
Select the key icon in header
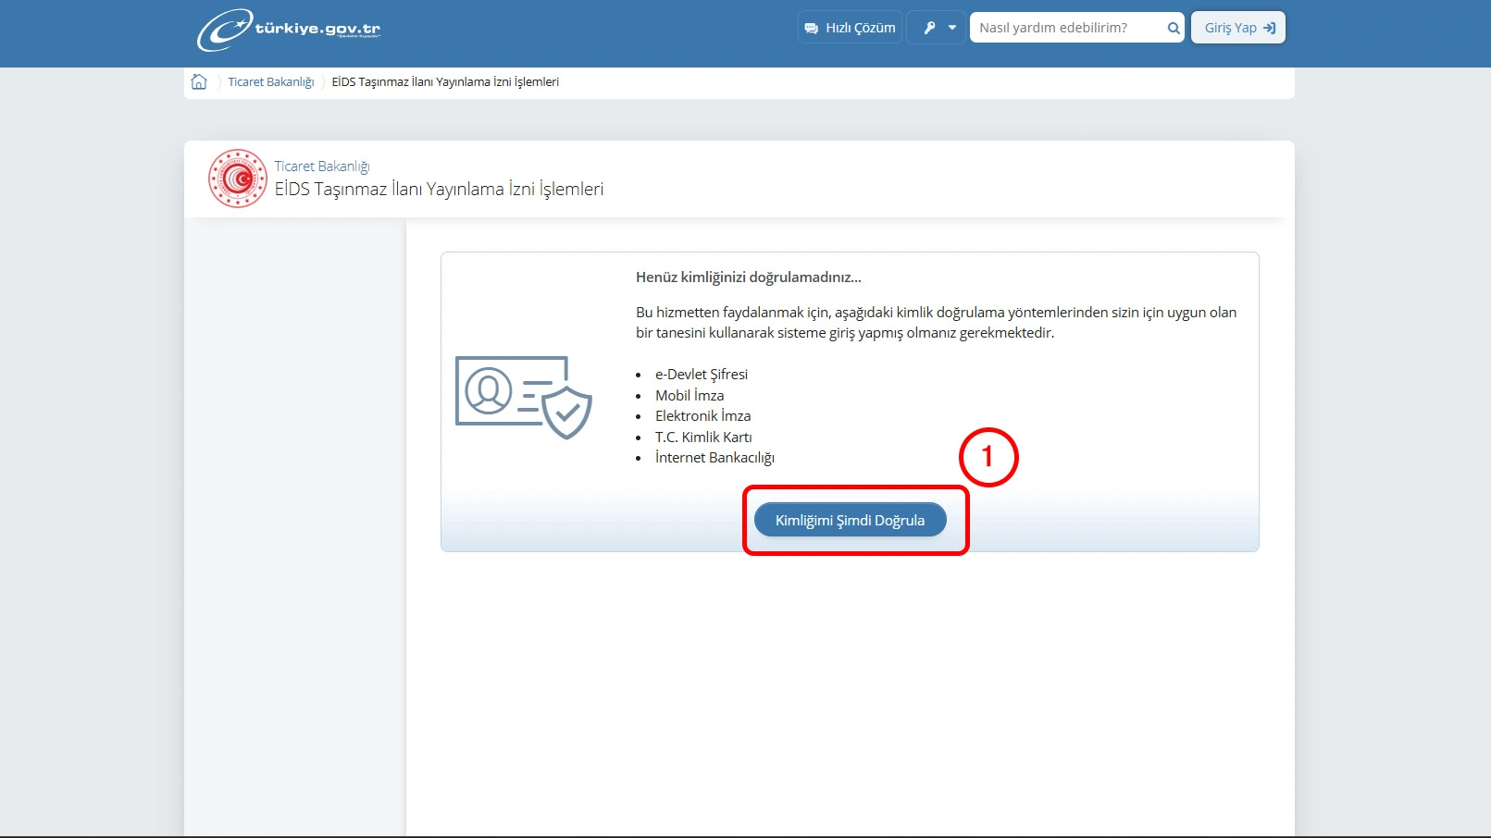929,28
